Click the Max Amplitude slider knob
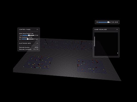The image size is (137, 102). pos(27,39)
